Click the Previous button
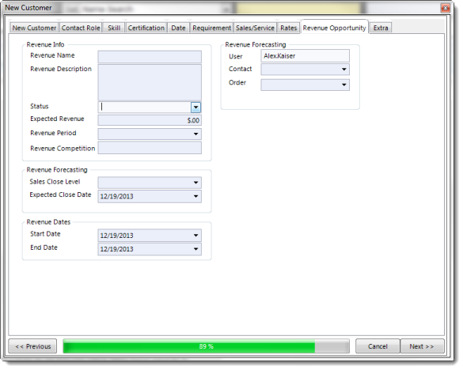 (x=32, y=346)
